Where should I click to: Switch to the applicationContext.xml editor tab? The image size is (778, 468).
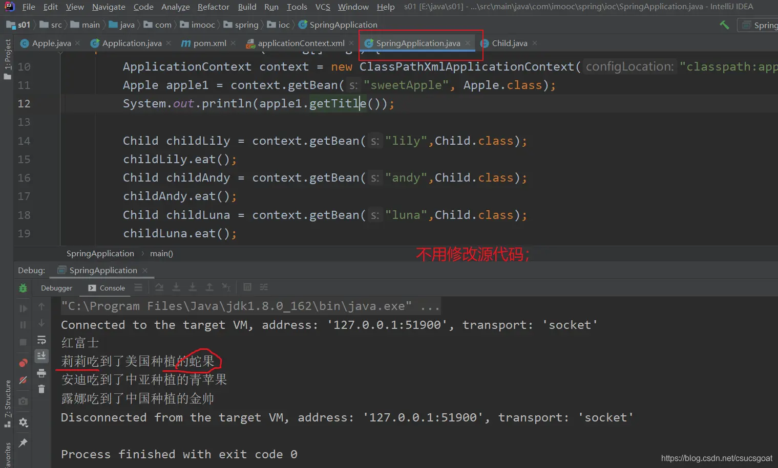(301, 43)
